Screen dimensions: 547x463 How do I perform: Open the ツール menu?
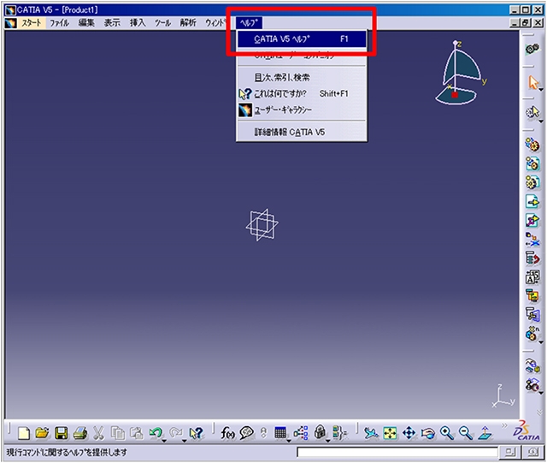pos(162,23)
